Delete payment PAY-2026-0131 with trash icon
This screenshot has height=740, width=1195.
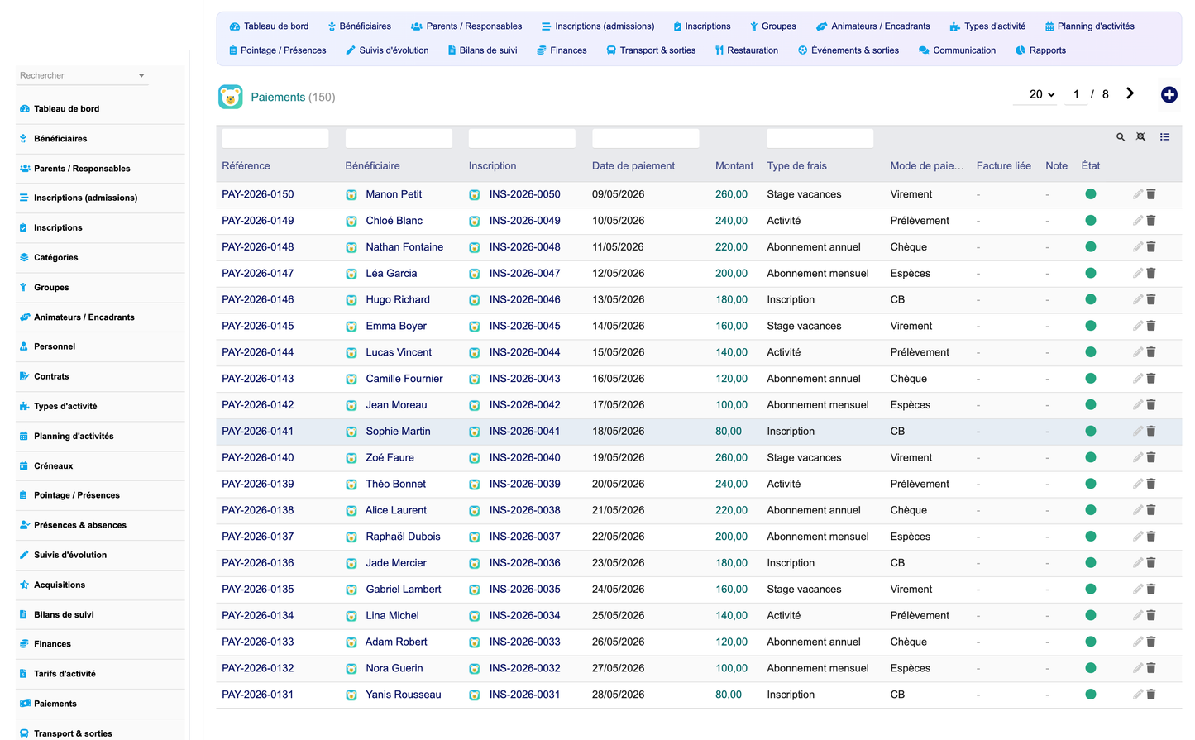click(x=1151, y=695)
